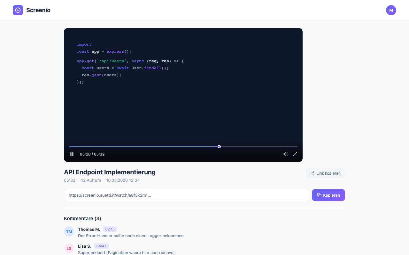The image size is (409, 255).
Task: Click the title 'API Endpoint Implementierung'
Action: (x=110, y=172)
